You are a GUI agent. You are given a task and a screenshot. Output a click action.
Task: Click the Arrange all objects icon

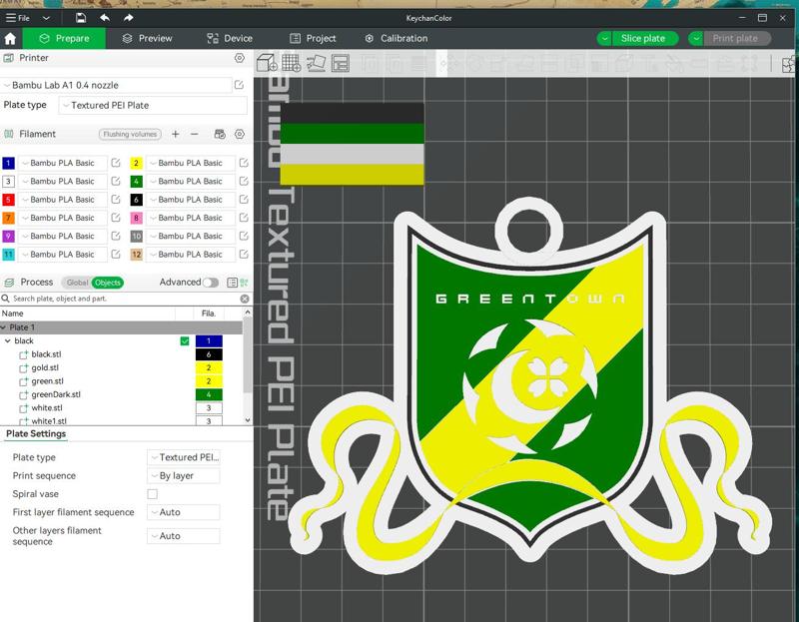tap(340, 63)
